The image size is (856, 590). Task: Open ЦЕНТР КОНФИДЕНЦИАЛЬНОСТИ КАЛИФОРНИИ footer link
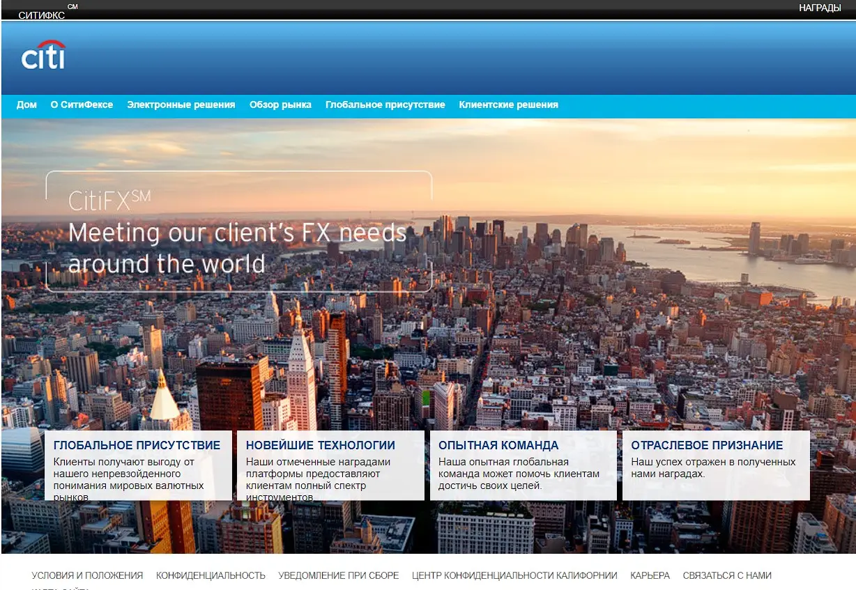514,576
